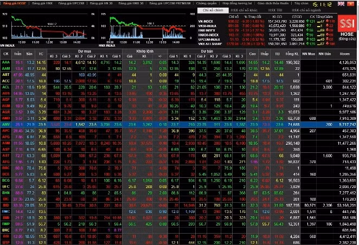Open the Bảng giá VN 30 tab
The image size is (359, 245).
pyautogui.click(x=101, y=3)
